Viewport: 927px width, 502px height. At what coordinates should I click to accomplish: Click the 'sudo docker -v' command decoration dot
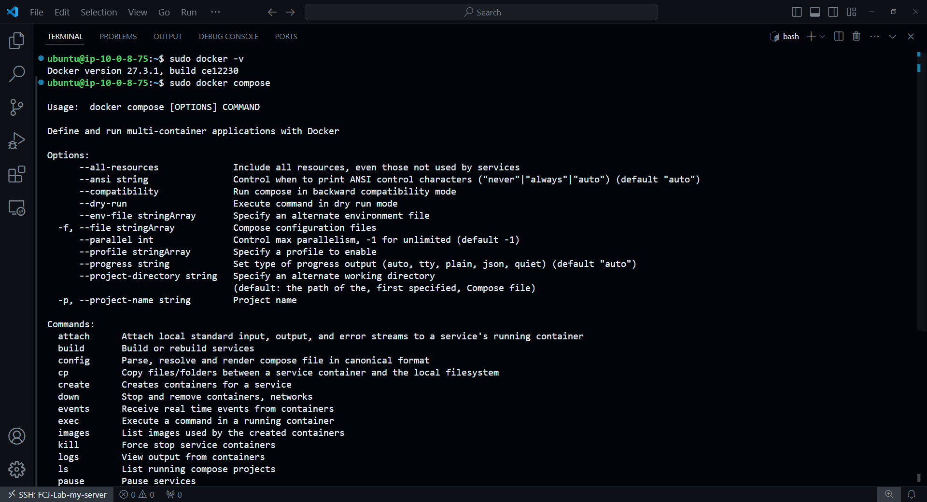click(x=41, y=58)
